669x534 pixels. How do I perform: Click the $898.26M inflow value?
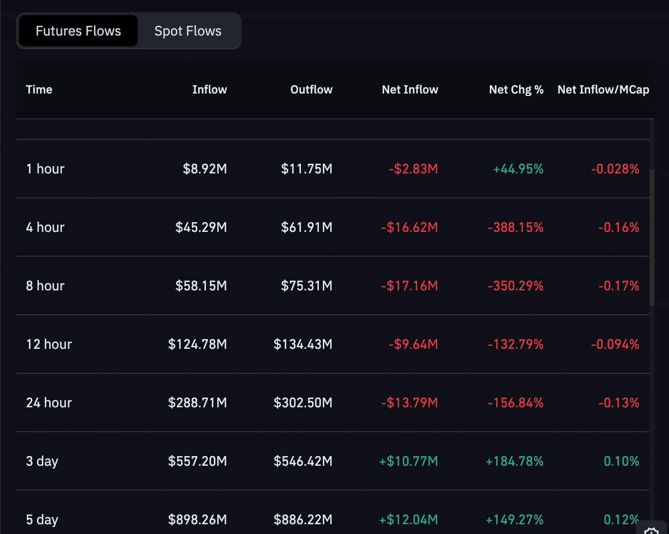tap(197, 519)
